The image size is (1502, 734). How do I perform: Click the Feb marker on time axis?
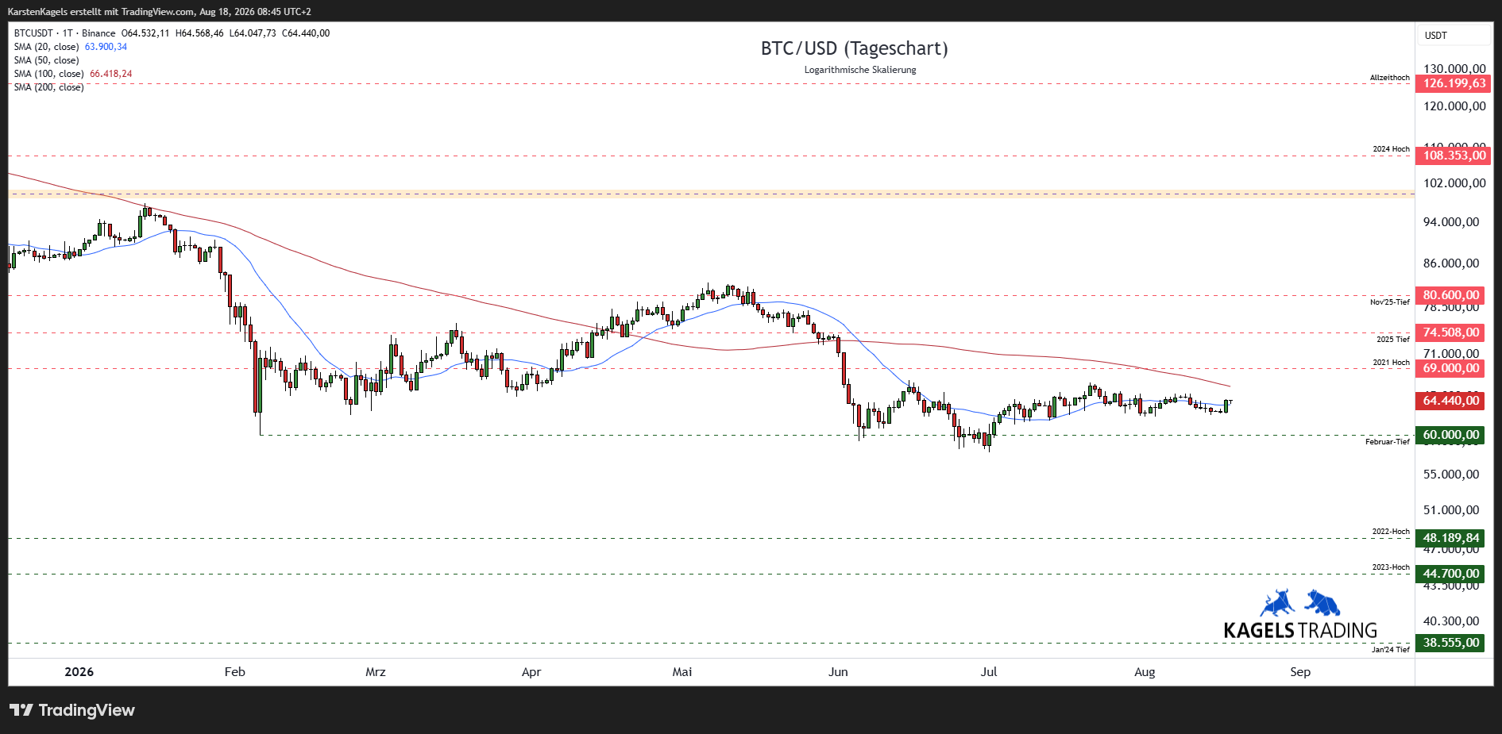coord(235,672)
